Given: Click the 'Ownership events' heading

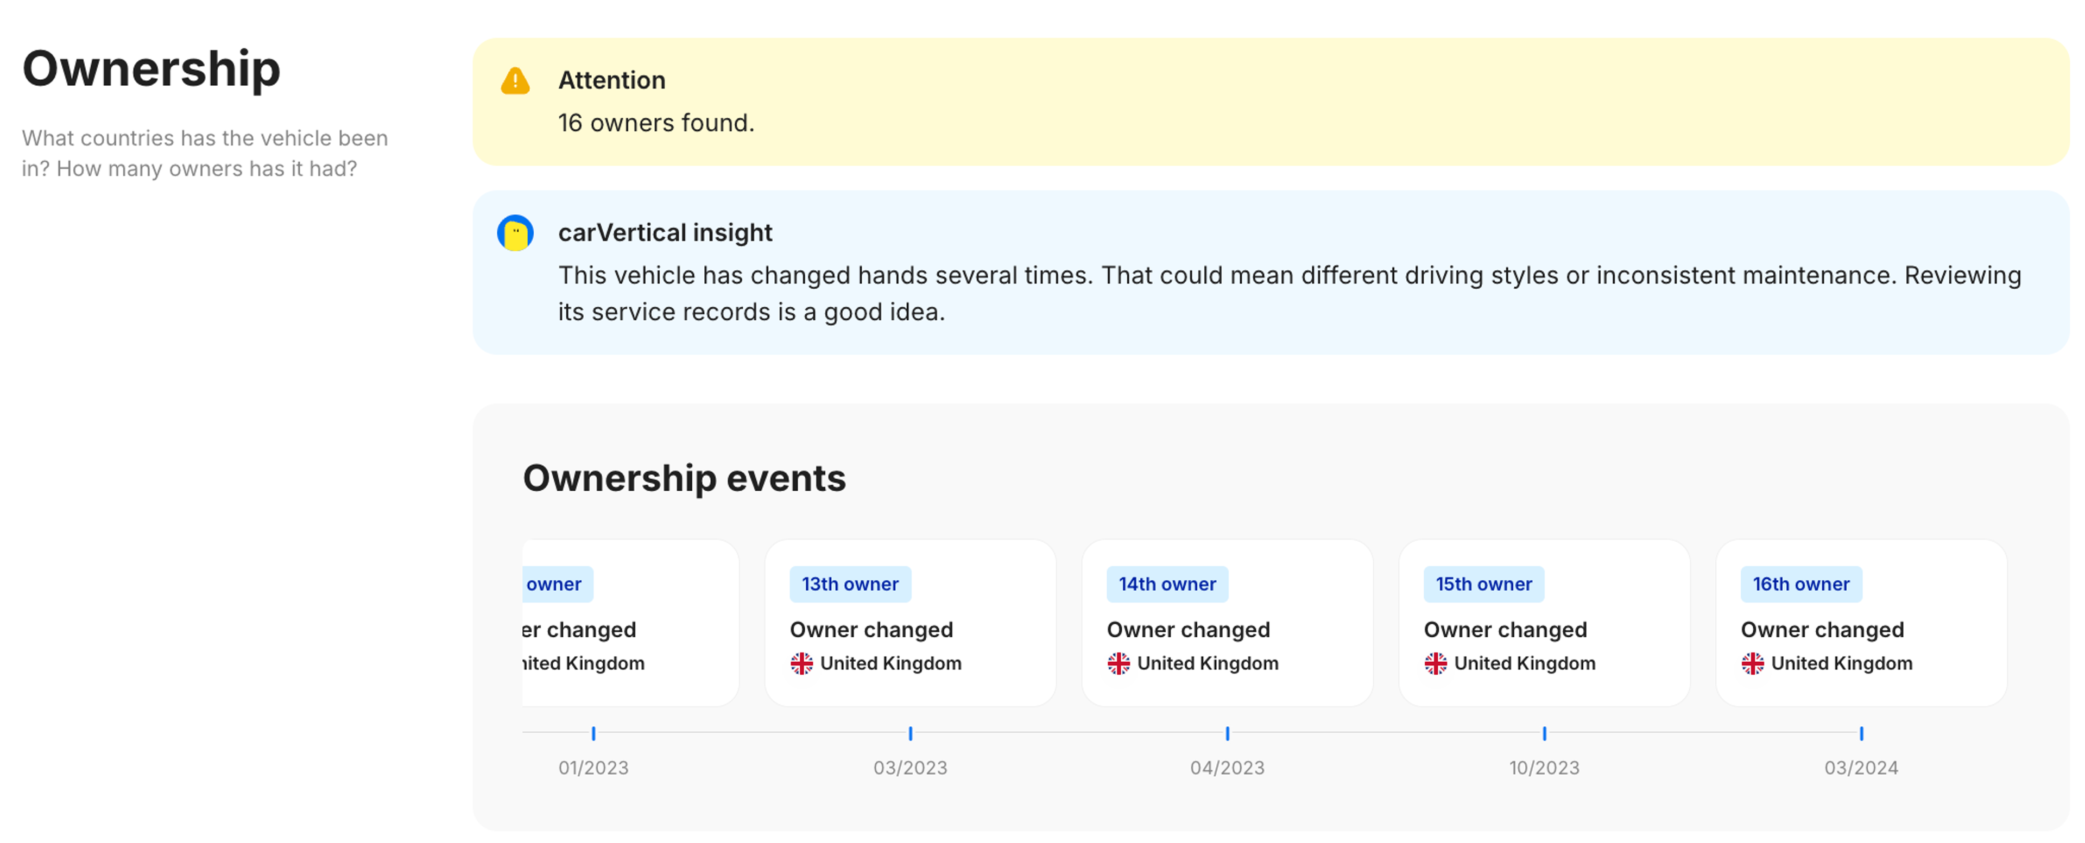Looking at the screenshot, I should coord(684,478).
